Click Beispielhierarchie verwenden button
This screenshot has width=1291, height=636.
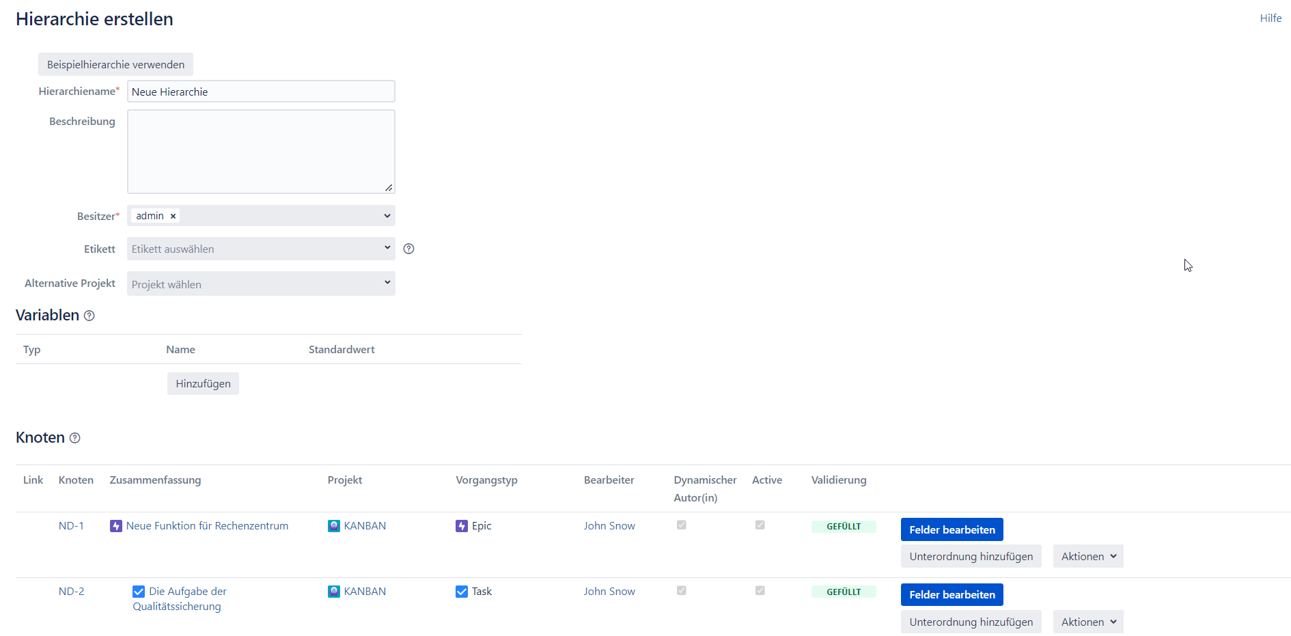click(x=115, y=64)
